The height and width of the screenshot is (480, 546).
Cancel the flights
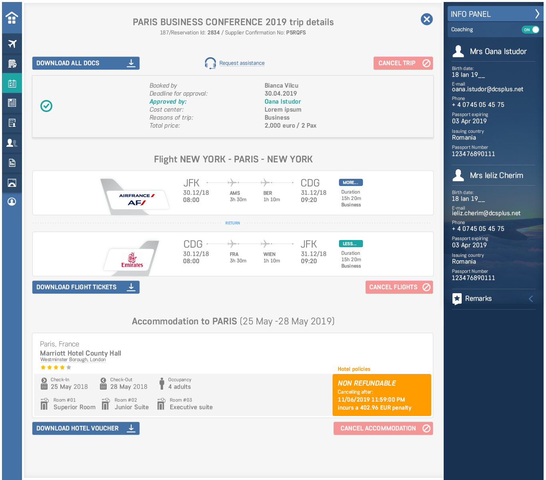coord(399,287)
